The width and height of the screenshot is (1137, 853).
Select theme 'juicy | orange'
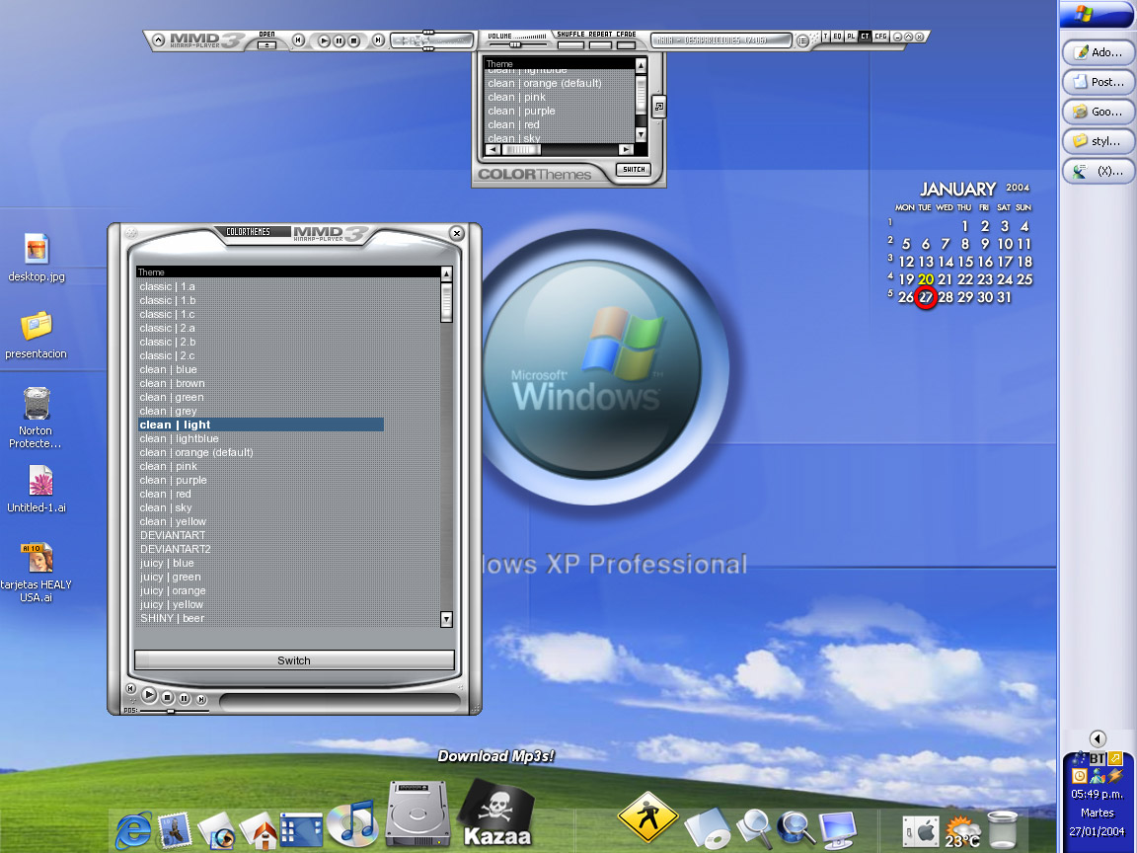coord(173,590)
